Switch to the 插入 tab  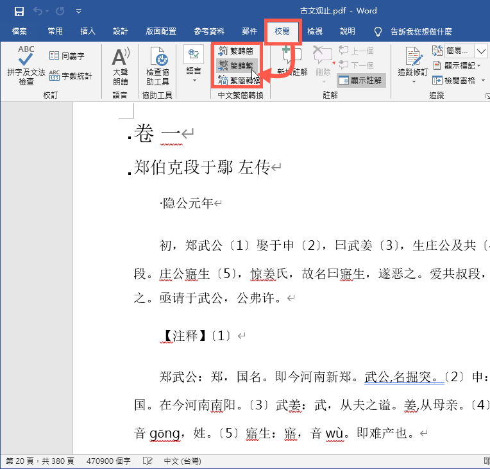point(88,31)
